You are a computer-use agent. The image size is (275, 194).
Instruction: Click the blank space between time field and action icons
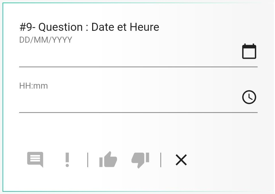[x=138, y=132]
